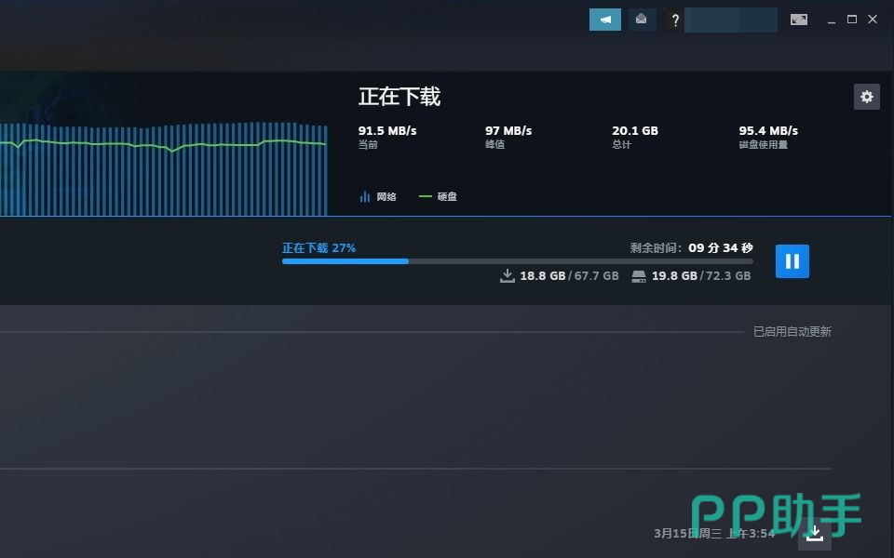Click the 91.5 MB/s current speed stat
Image resolution: width=894 pixels, height=558 pixels.
pyautogui.click(x=387, y=131)
